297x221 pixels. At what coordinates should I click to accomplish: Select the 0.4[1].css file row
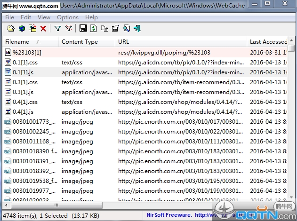pyautogui.click(x=145, y=102)
